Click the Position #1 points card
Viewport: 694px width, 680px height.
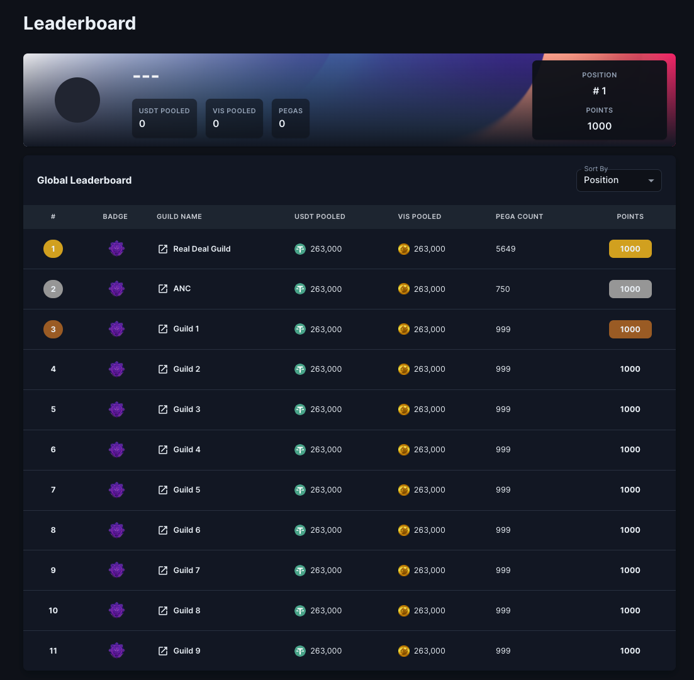(x=599, y=100)
